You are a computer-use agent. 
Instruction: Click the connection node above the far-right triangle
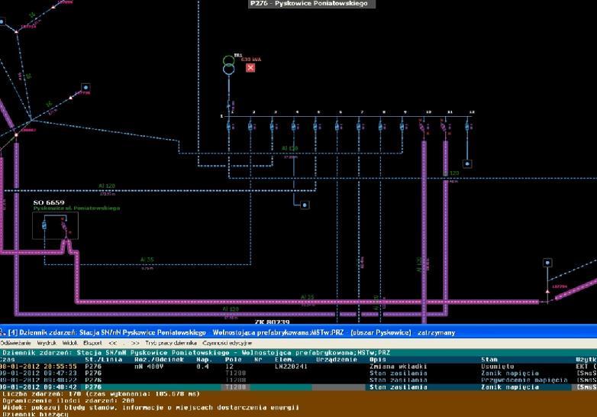pyautogui.click(x=547, y=263)
